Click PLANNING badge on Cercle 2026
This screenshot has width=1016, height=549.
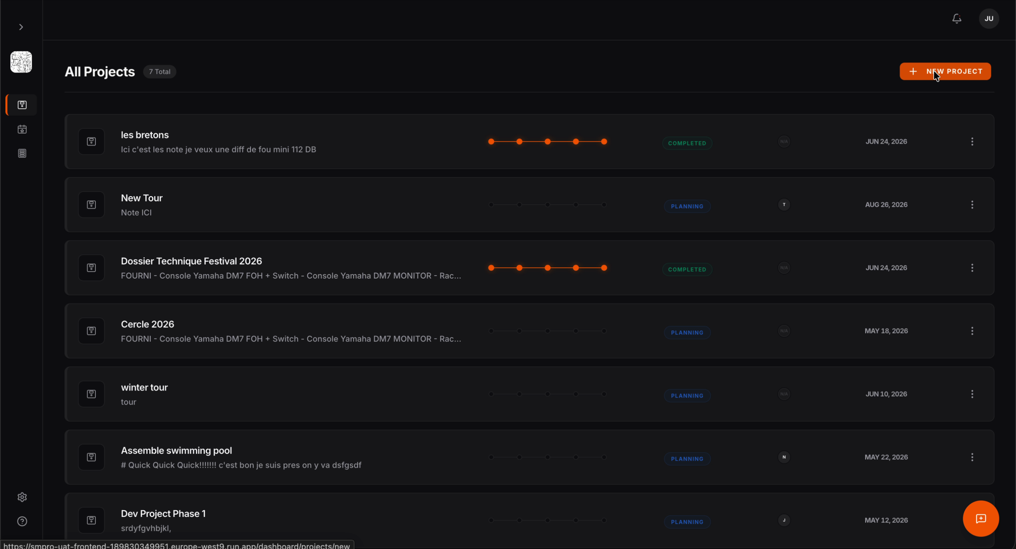pos(687,333)
